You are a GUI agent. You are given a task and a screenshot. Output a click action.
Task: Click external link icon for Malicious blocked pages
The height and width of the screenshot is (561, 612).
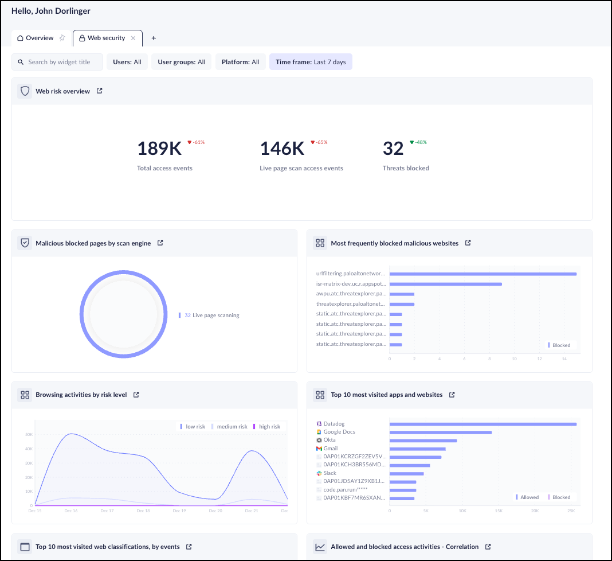[160, 243]
